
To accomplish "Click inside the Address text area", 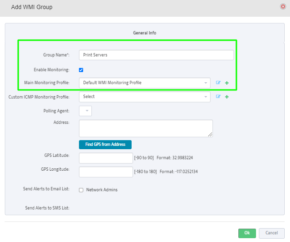I will (x=145, y=128).
